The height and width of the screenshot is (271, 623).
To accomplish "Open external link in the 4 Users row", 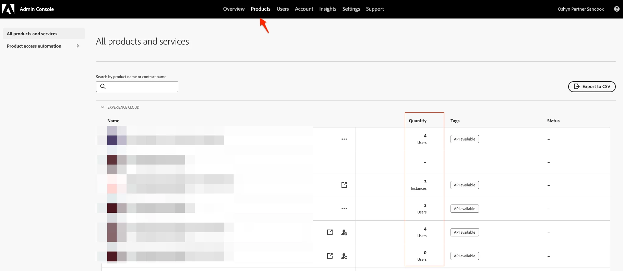I will tap(330, 232).
